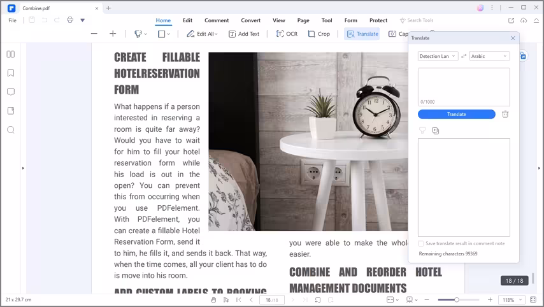Open the Edit All dropdown
This screenshot has width=544, height=307.
202,34
